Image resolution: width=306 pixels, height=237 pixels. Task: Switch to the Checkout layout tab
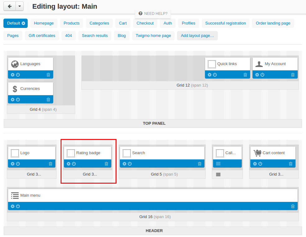tap(145, 23)
